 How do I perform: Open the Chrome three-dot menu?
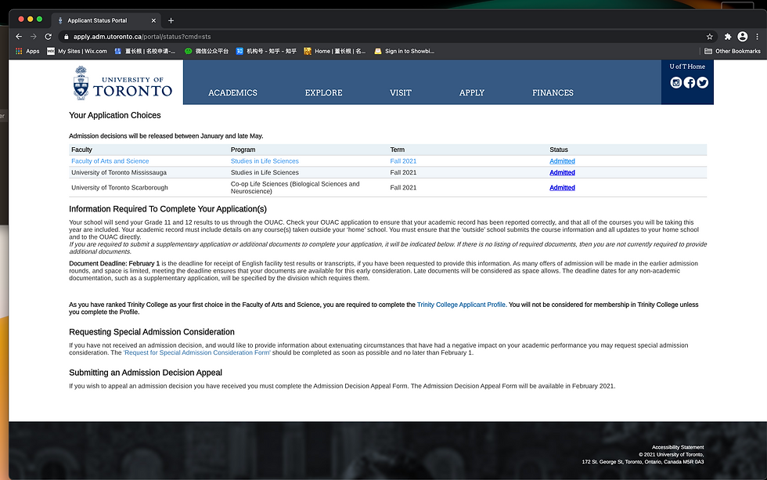757,37
